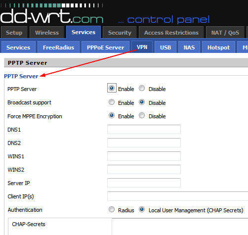Click the DNS2 input field
Screen dimensions: 248x235
(x=144, y=142)
